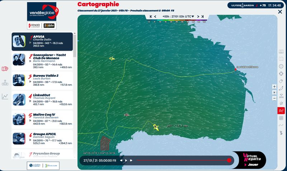The image size is (287, 171).
Task: Click the Les Sables d'Olonne partner logo
Action: point(35,166)
